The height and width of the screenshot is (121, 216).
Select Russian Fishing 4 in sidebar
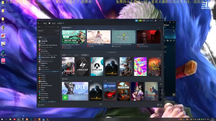coord(45,69)
